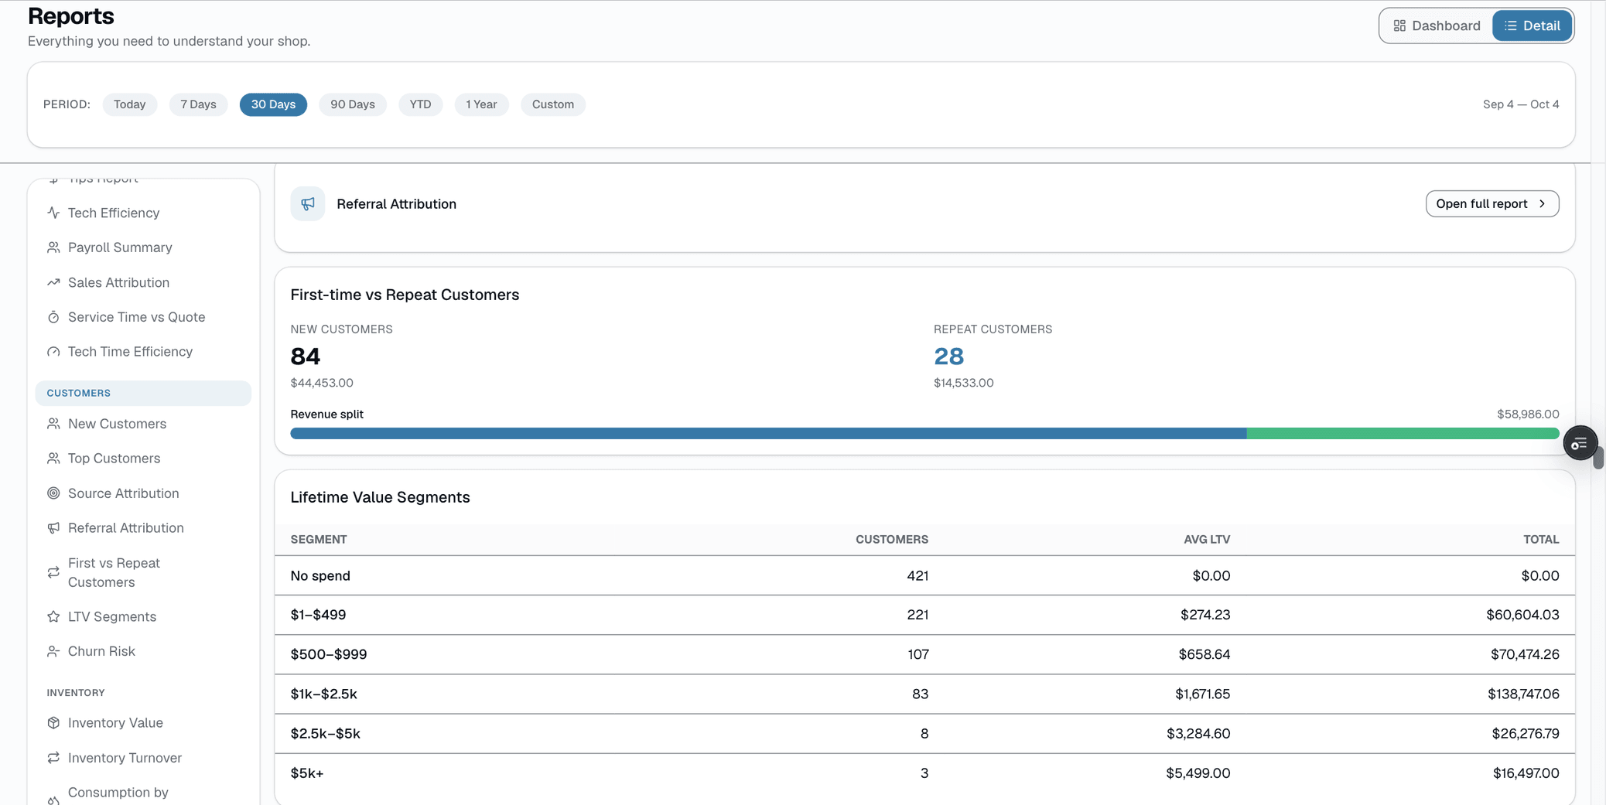Click the green portion of revenue split bar
The width and height of the screenshot is (1606, 805).
click(x=1403, y=434)
